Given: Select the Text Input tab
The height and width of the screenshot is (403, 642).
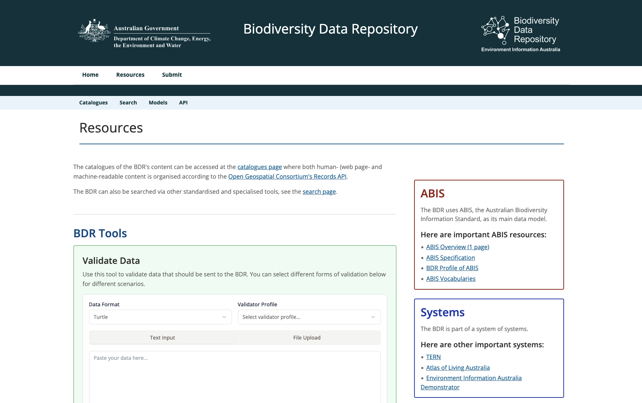Looking at the screenshot, I should coord(162,337).
